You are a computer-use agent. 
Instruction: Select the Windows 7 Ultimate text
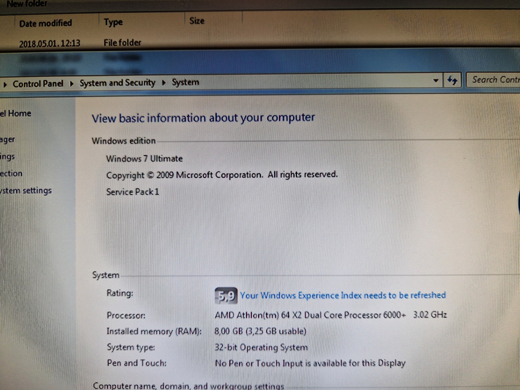[x=144, y=159]
